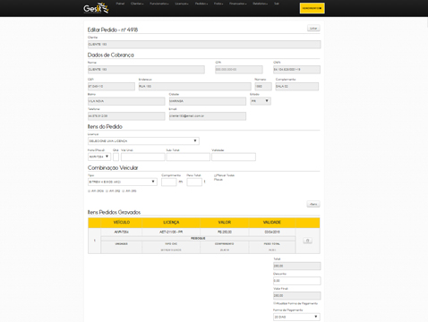Click the CEP field
428x322 pixels.
click(111, 87)
